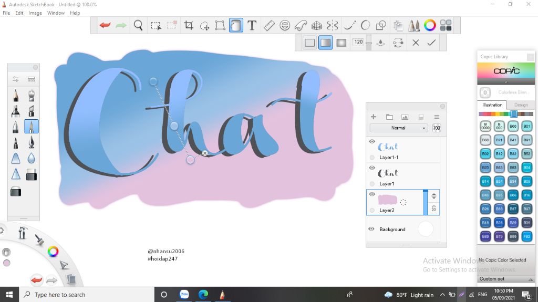Screen dimensions: 538x302
Task: Click the red Undo arrow in top toolbar
Action: [105, 25]
